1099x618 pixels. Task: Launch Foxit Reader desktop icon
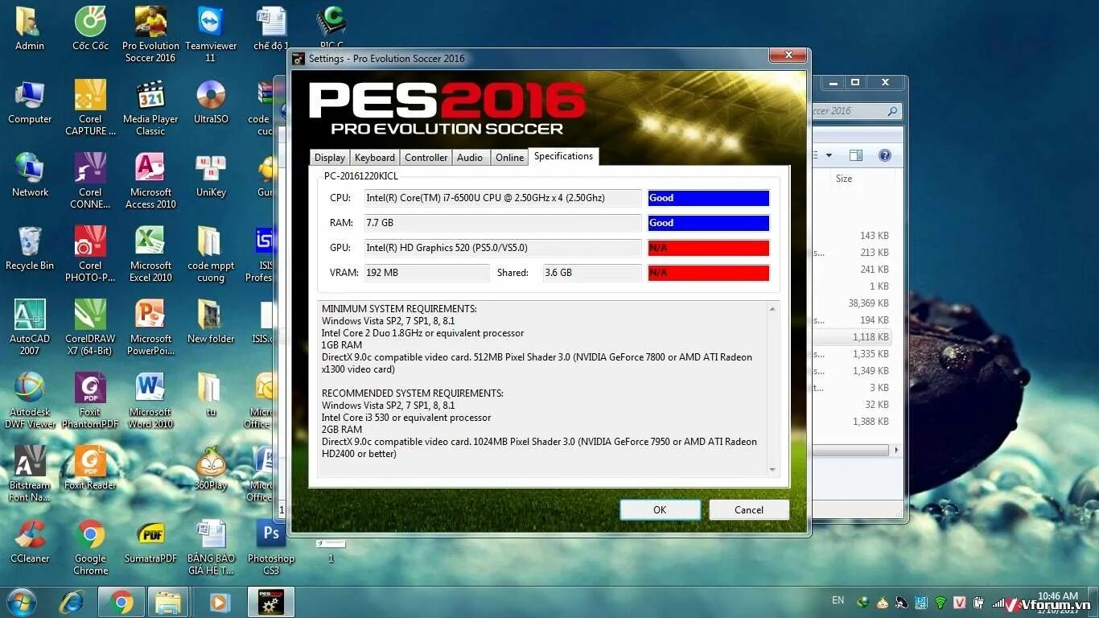tap(90, 468)
